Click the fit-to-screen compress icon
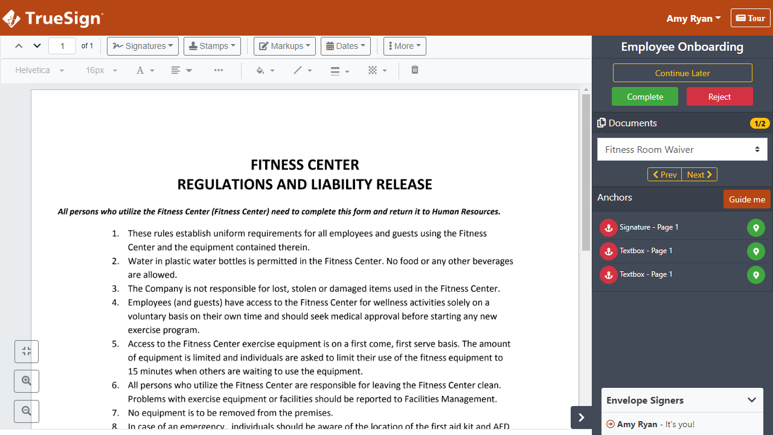This screenshot has width=773, height=435. [x=27, y=352]
